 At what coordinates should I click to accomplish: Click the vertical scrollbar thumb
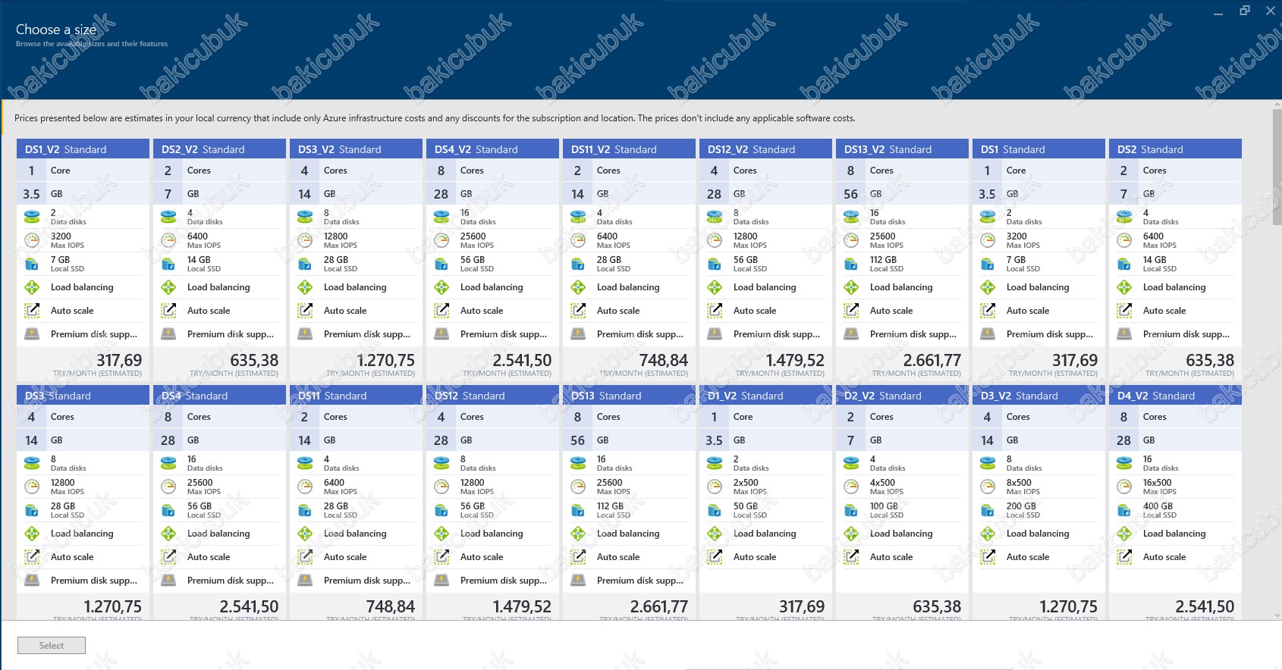1277,167
